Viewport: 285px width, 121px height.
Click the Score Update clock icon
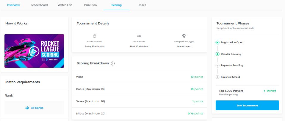tap(95, 36)
